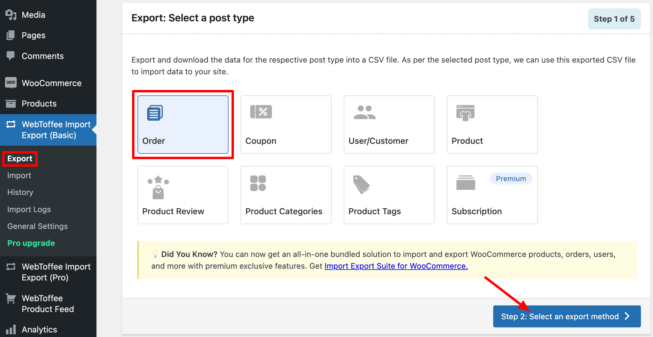Click the Step 1 of 5 indicator
The height and width of the screenshot is (337, 653).
[x=614, y=19]
